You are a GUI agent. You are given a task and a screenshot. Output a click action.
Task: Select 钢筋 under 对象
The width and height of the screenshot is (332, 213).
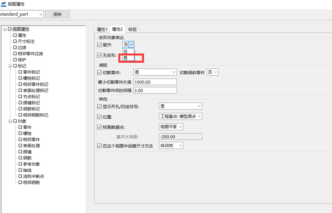point(27,158)
